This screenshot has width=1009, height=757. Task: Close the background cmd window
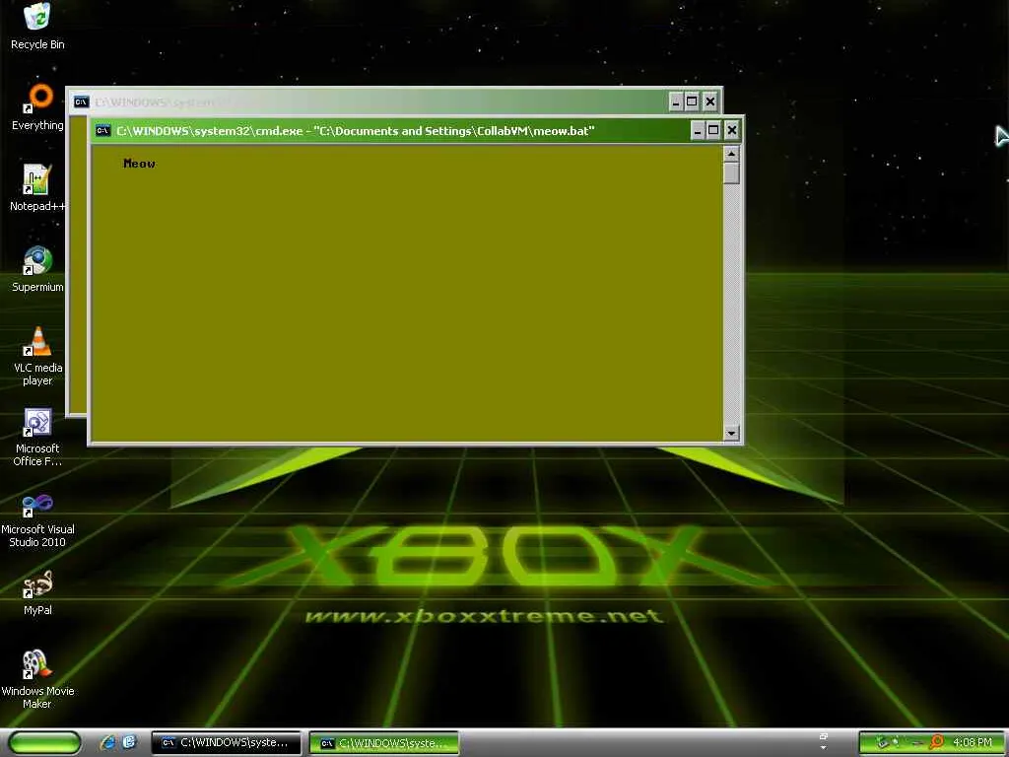(709, 102)
